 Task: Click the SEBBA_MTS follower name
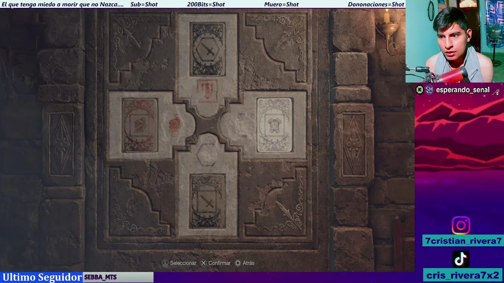point(100,277)
